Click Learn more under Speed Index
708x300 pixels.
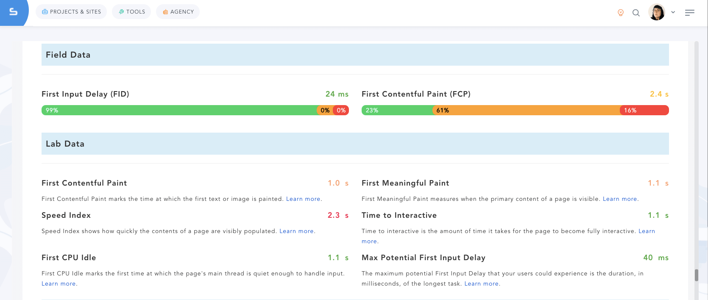point(296,231)
